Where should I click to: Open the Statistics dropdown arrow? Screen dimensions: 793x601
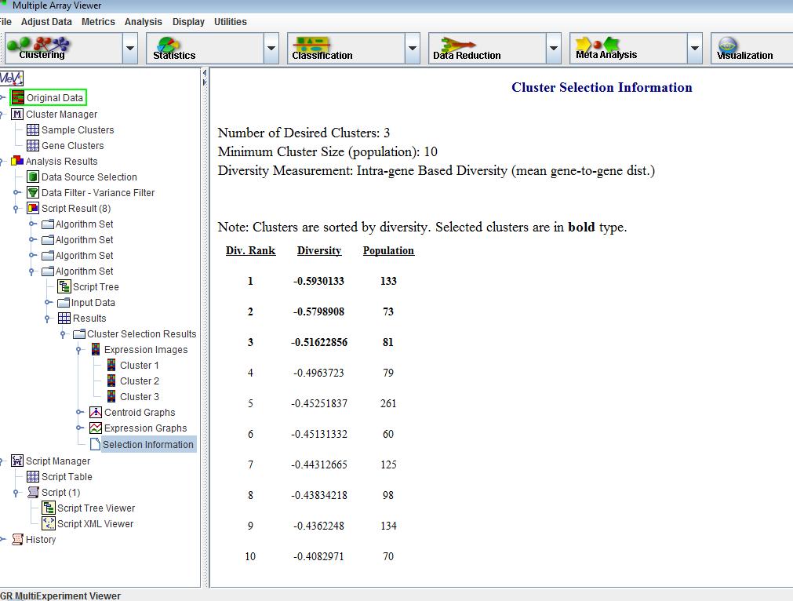tap(271, 49)
